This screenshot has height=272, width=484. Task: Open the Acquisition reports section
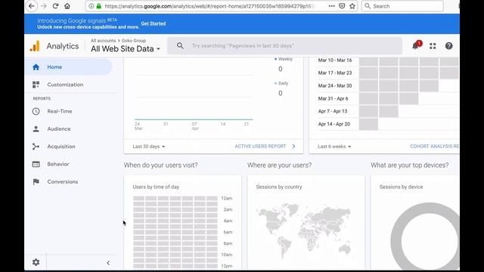(x=61, y=147)
